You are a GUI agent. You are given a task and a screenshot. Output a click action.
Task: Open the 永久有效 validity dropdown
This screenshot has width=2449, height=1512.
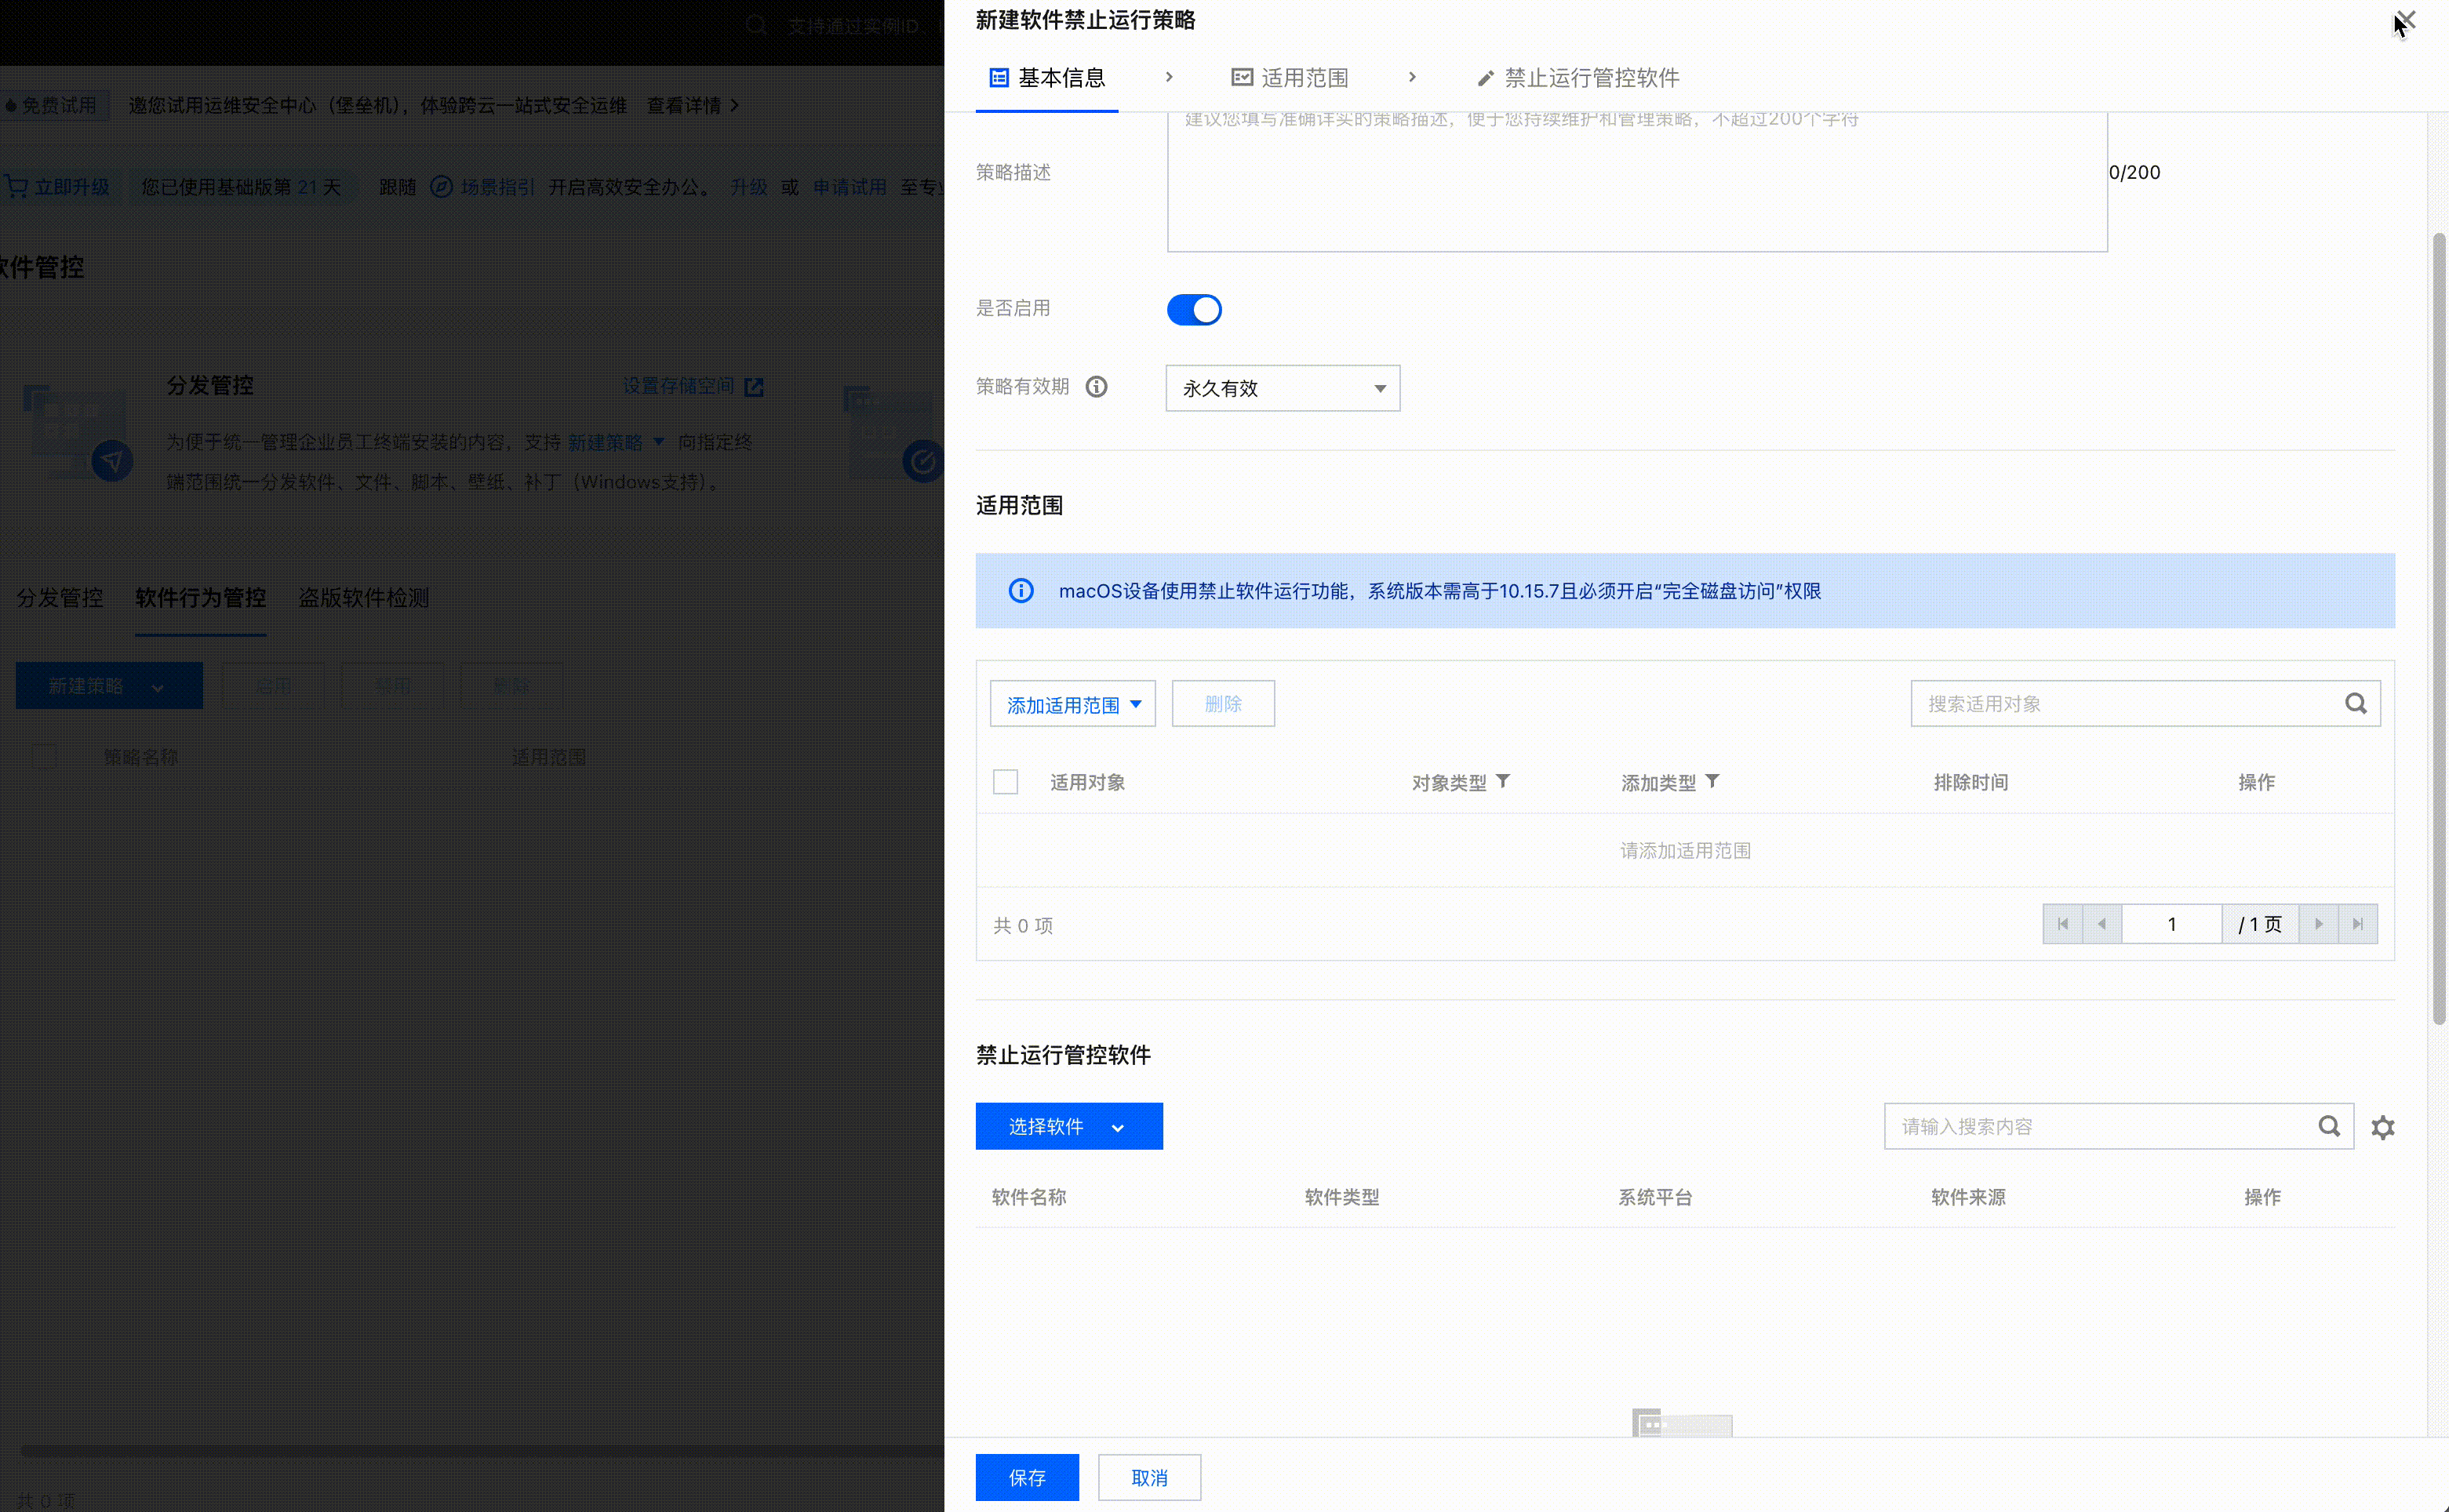[1282, 388]
